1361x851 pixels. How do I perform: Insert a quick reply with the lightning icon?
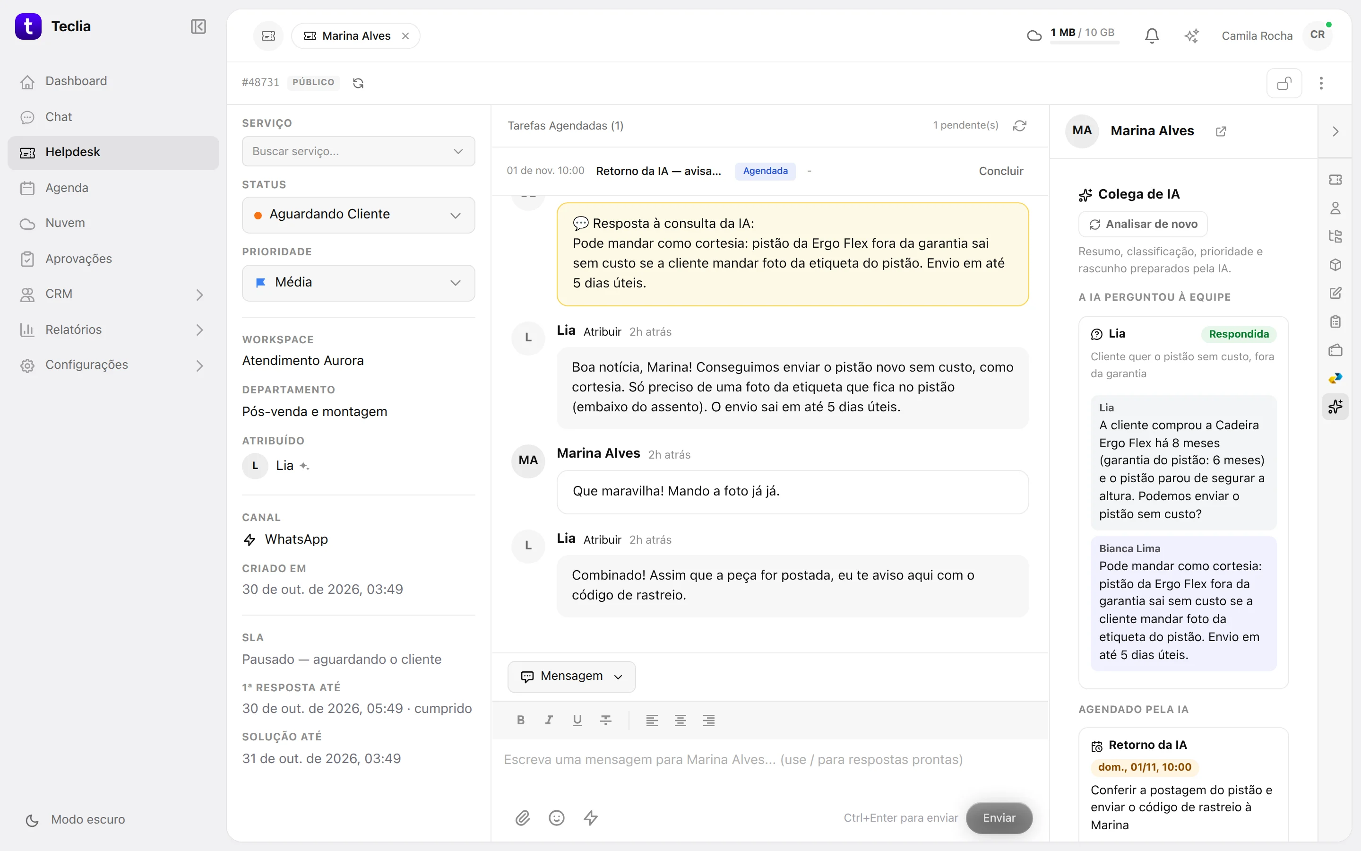click(x=591, y=818)
